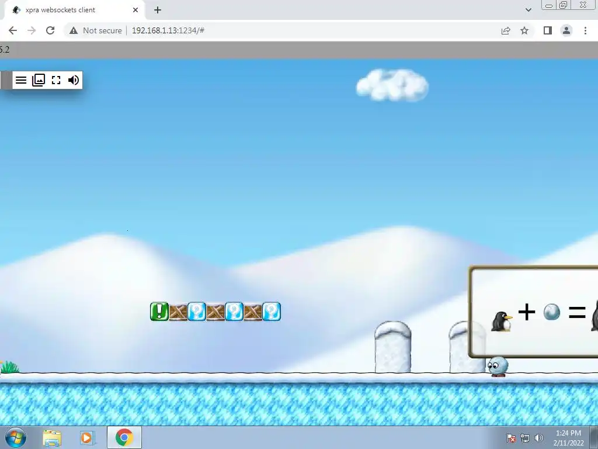This screenshot has height=449, width=598.
Task: Open Action Center flag tray icon
Action: pyautogui.click(x=511, y=438)
